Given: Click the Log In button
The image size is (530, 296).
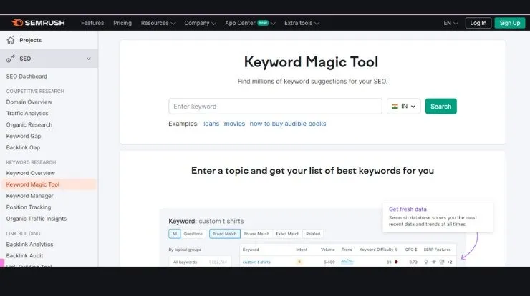Looking at the screenshot, I should coord(478,23).
